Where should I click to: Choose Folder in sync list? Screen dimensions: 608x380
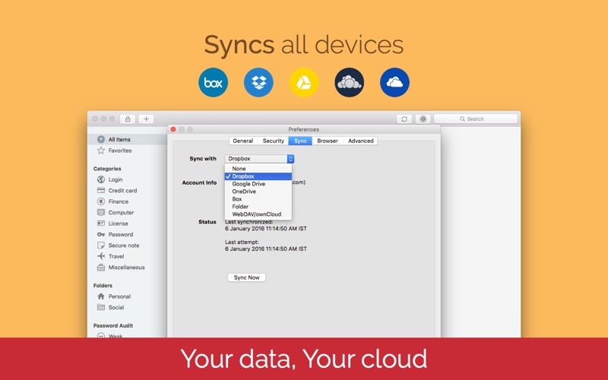[258, 207]
